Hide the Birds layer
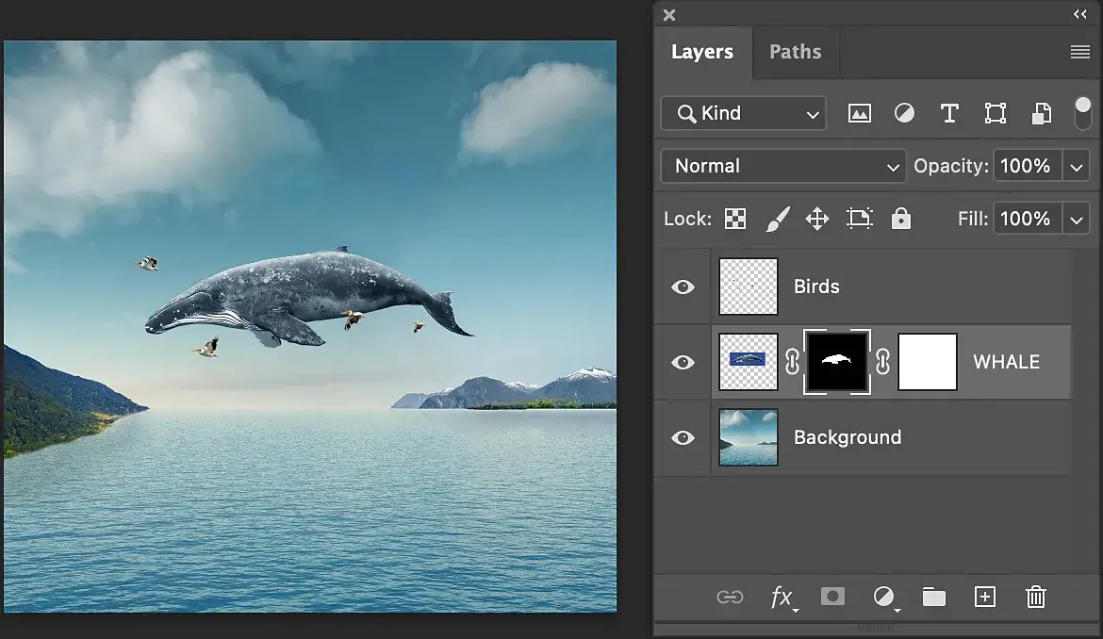The height and width of the screenshot is (639, 1103). point(682,287)
